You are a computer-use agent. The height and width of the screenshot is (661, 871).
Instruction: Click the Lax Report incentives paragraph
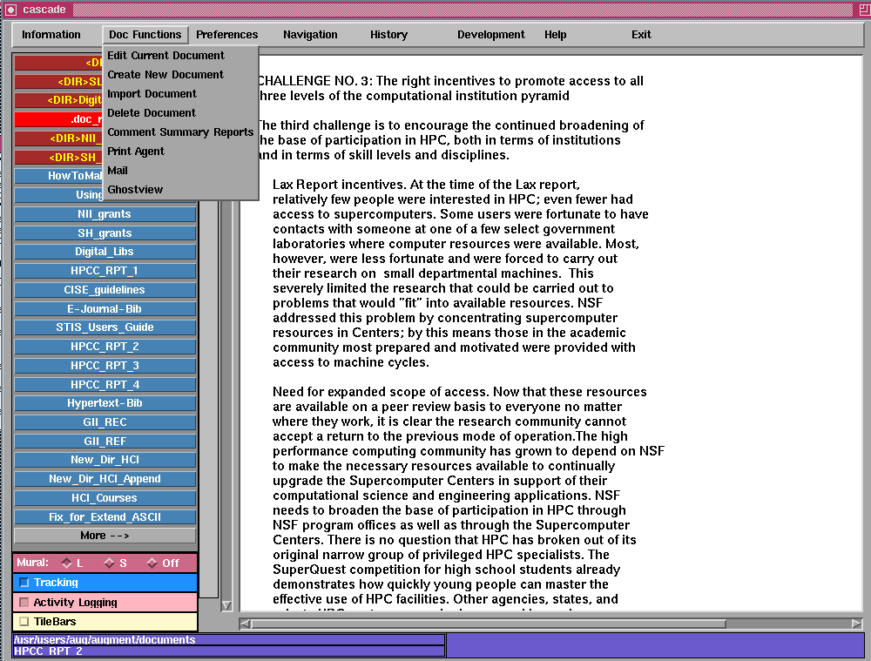461,273
